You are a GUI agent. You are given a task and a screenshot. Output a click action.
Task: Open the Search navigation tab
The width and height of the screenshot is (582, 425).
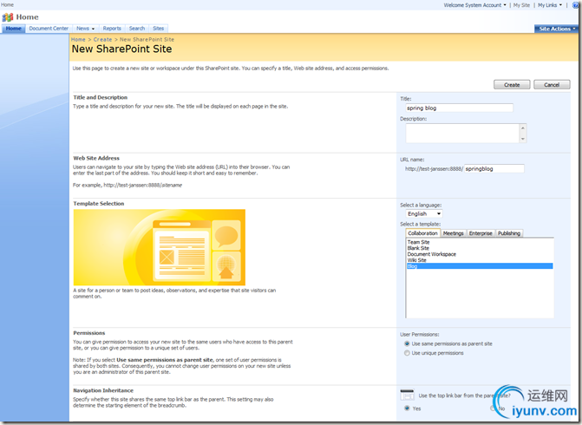coord(137,29)
